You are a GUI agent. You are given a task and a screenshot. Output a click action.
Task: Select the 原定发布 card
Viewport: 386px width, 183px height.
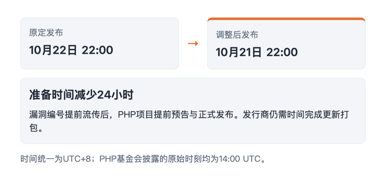pyautogui.click(x=99, y=44)
